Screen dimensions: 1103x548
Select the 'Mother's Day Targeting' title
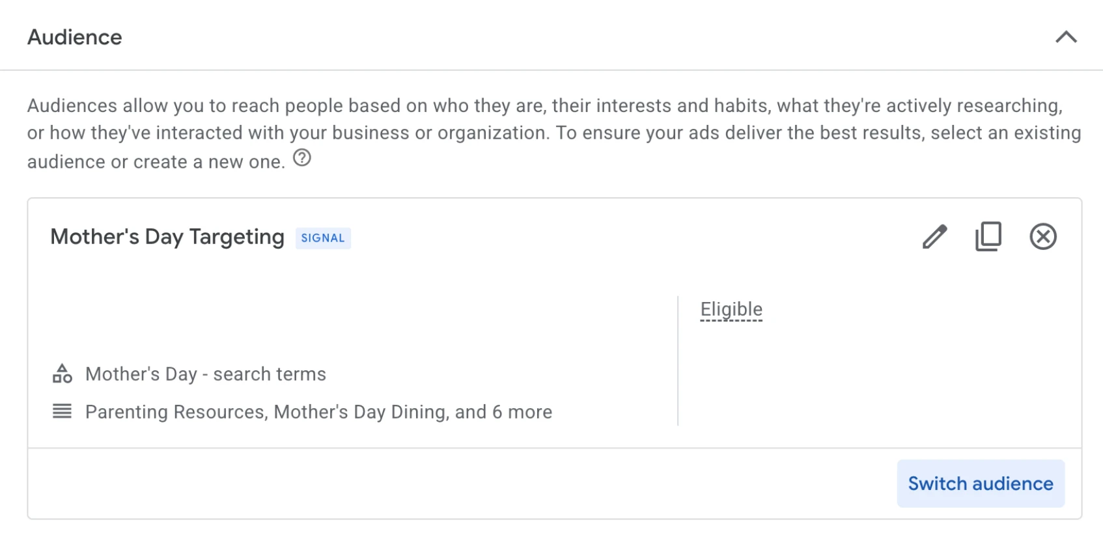tap(167, 236)
